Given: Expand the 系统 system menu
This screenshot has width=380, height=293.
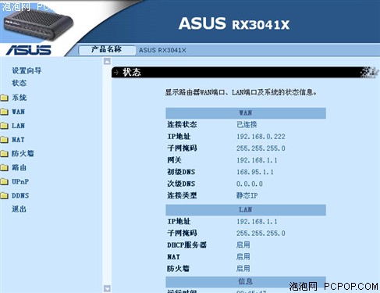Looking at the screenshot, I should coord(19,98).
